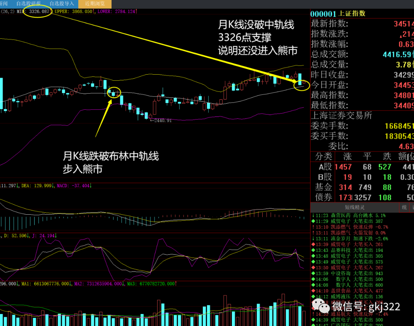Open the 14:39 威贸电子 大笔卖出 alert
Viewport: 414px width, 326px height.
pos(348,320)
